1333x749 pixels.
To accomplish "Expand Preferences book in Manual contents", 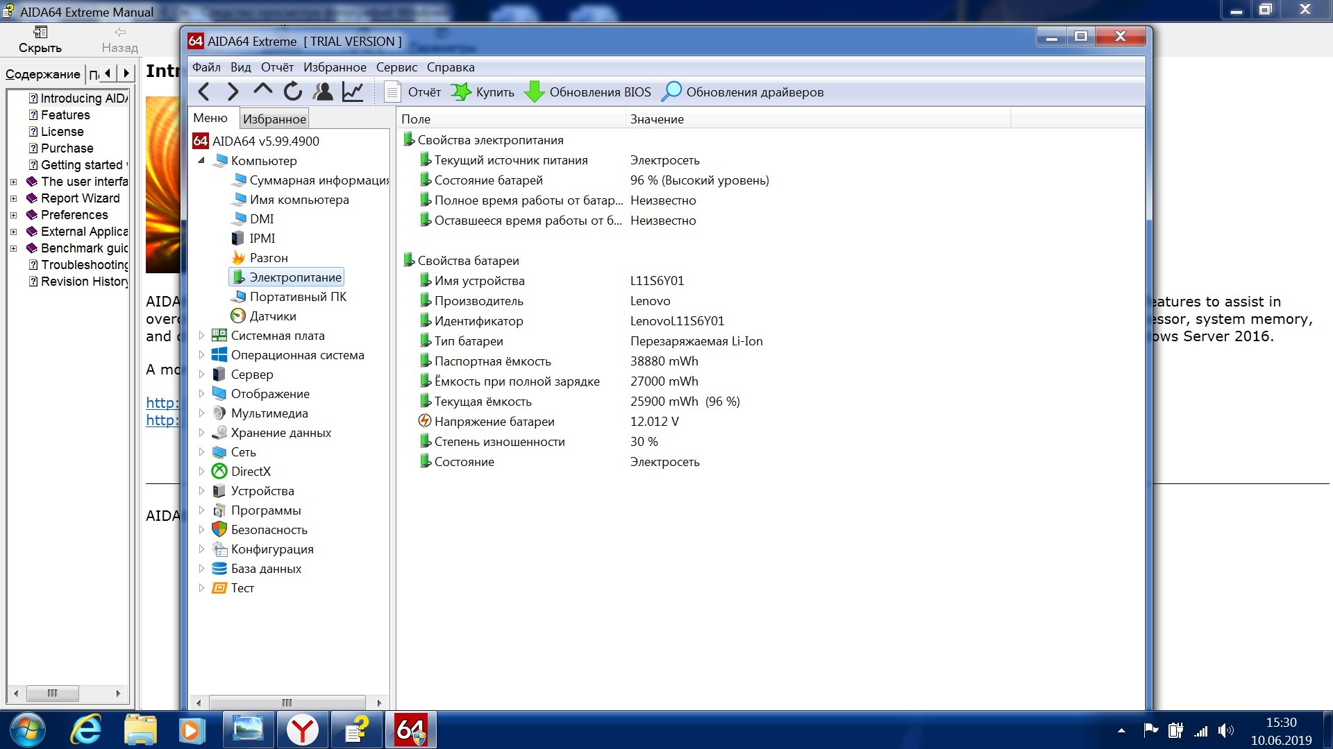I will click(13, 215).
